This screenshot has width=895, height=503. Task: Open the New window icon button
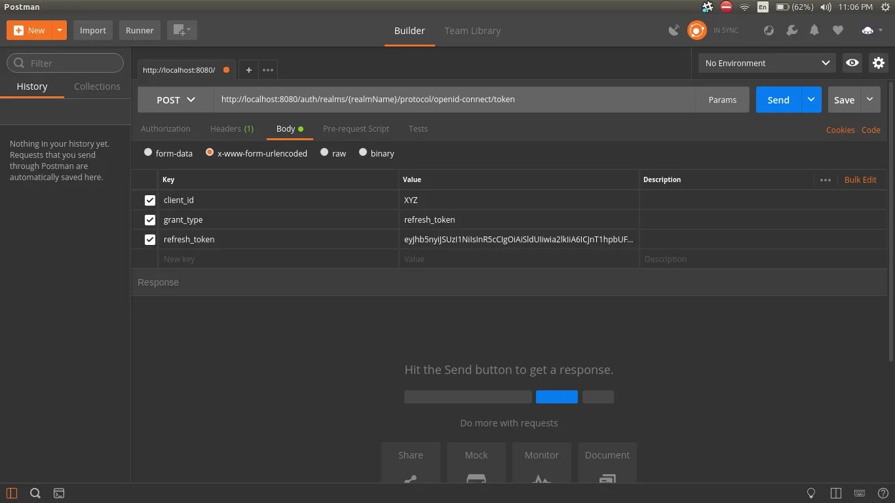pyautogui.click(x=181, y=30)
